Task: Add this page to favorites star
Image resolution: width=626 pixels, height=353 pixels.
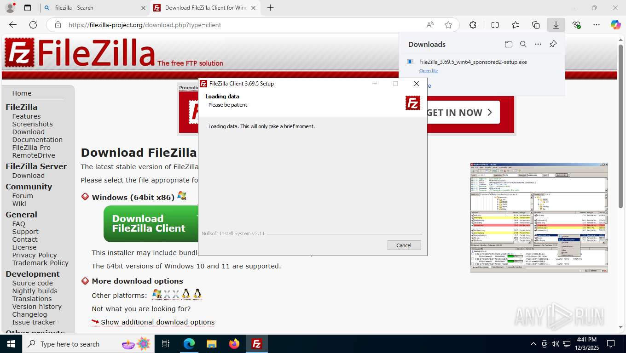Action: coord(448,25)
